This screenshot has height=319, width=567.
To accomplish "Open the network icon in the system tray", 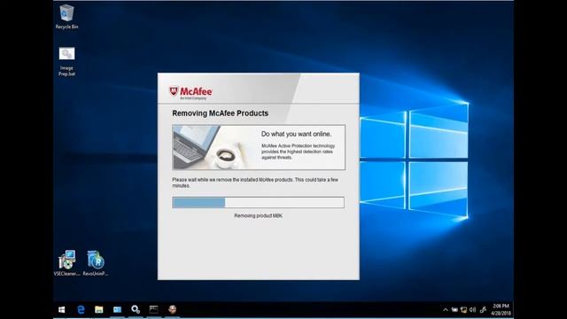I will [463, 310].
